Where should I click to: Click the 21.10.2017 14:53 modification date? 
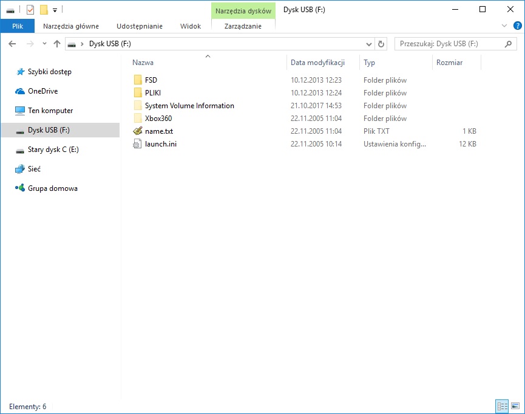[316, 105]
